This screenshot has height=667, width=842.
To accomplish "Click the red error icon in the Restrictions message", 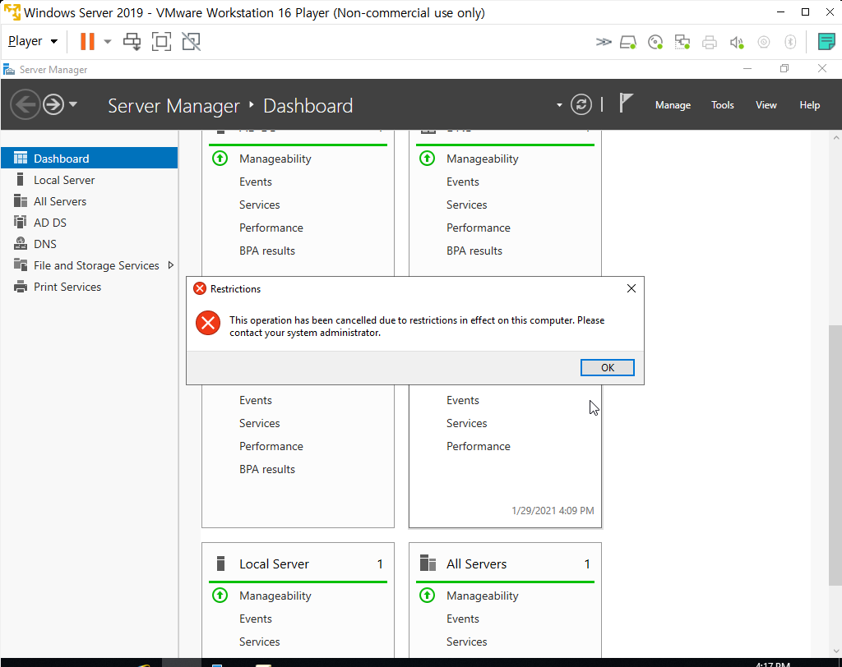I will click(208, 323).
